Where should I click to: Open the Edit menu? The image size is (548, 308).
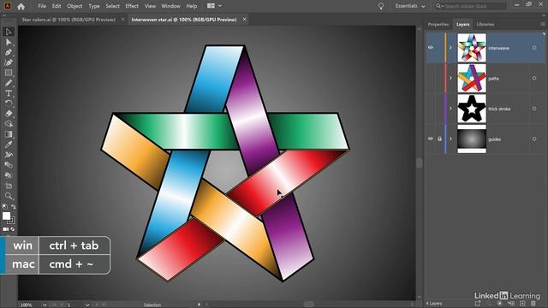57,6
